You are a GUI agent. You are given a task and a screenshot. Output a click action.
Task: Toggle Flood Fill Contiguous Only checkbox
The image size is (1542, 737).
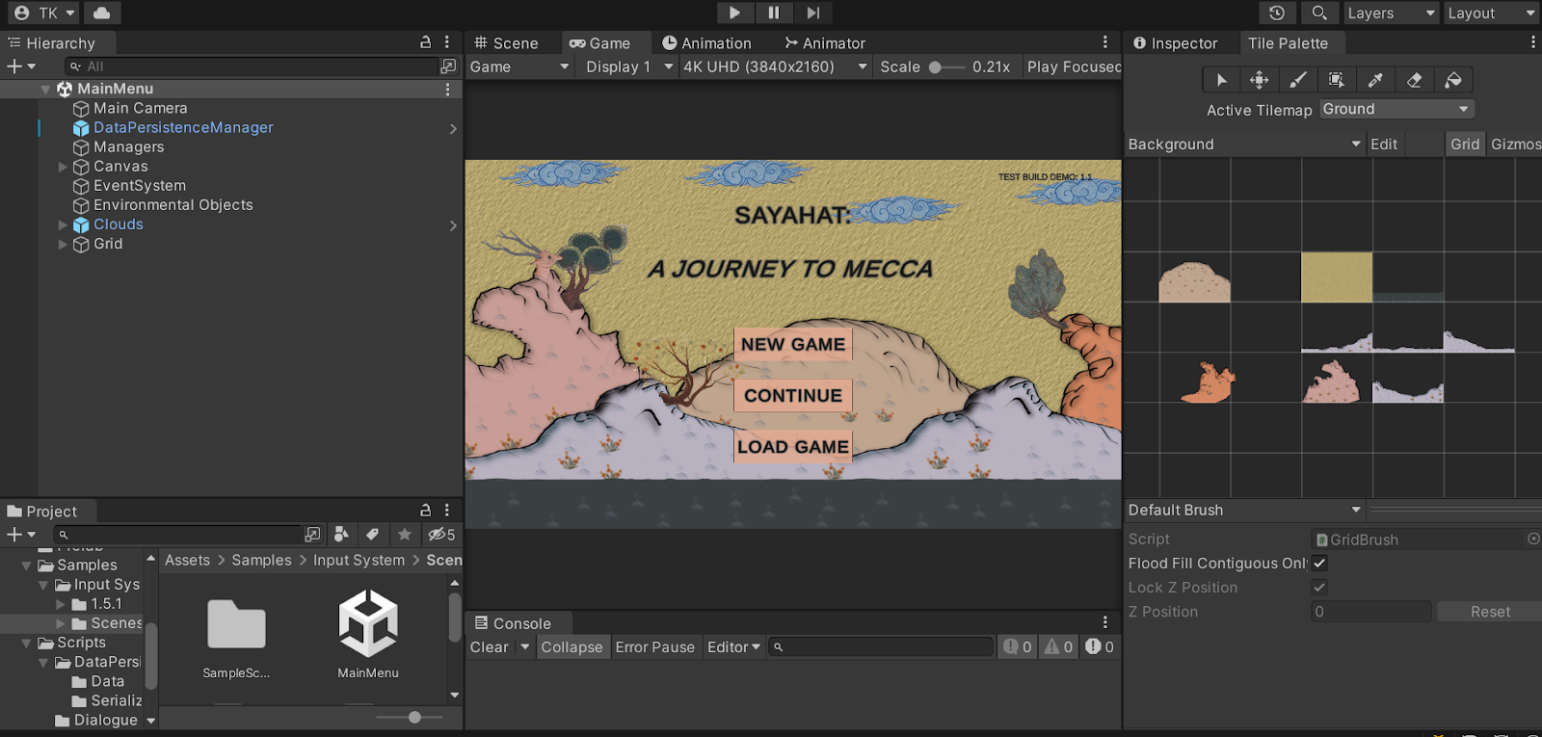tap(1319, 563)
